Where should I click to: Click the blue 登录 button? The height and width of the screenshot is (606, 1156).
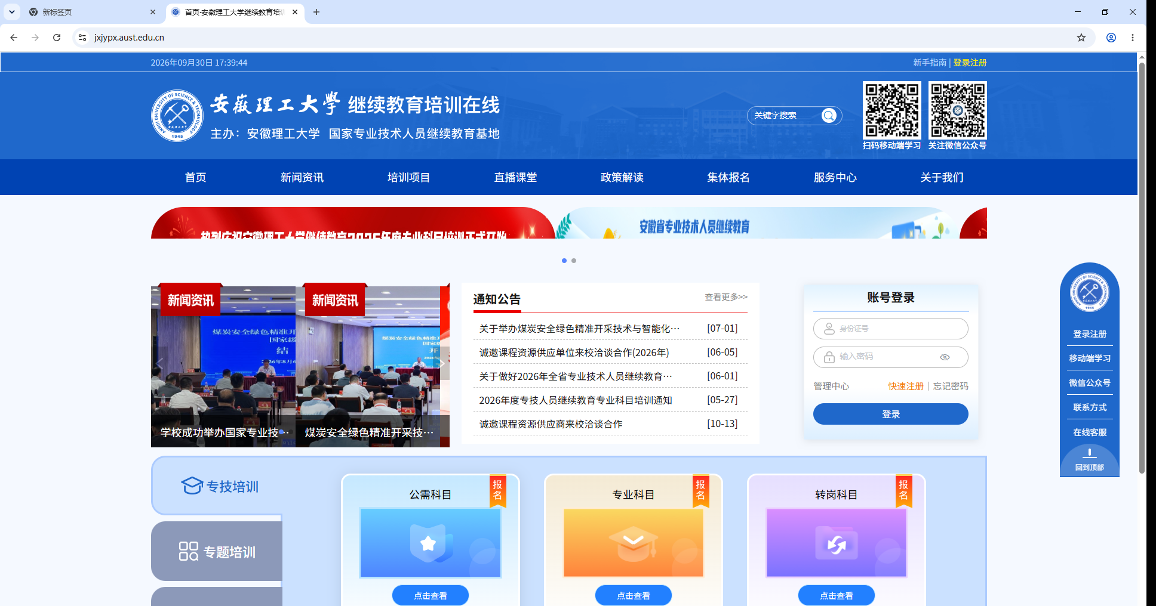(x=891, y=414)
